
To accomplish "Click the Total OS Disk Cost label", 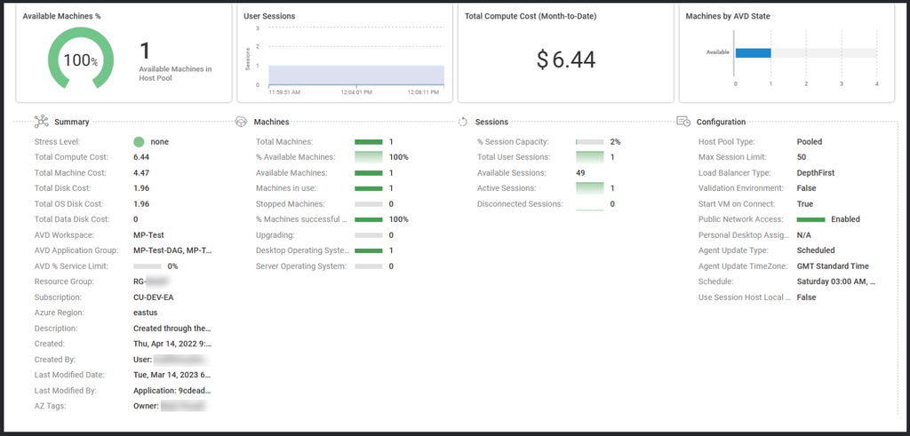I will 68,204.
